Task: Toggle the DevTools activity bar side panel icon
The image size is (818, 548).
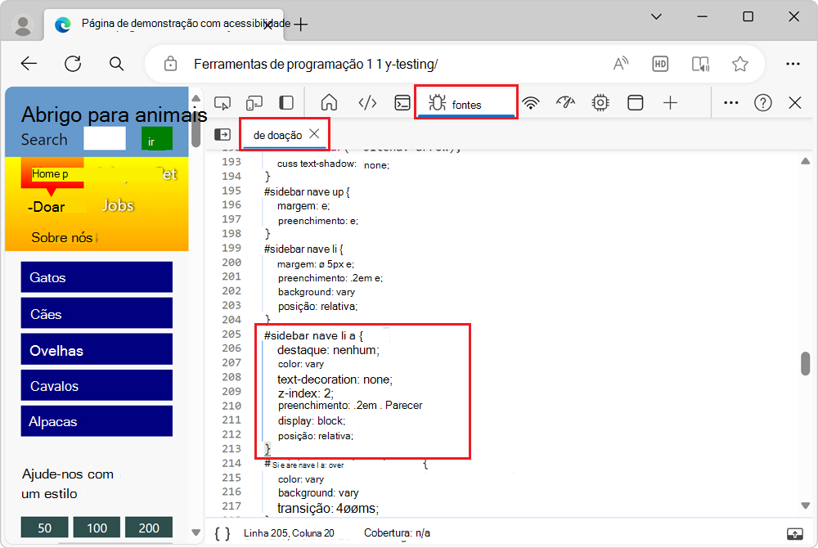Action: 286,103
